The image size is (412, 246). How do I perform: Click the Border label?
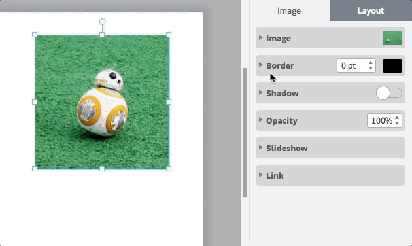point(280,65)
